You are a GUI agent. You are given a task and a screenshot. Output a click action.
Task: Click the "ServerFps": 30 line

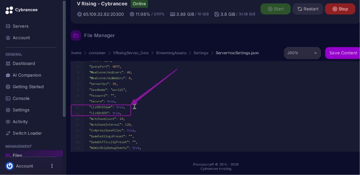click(103, 84)
